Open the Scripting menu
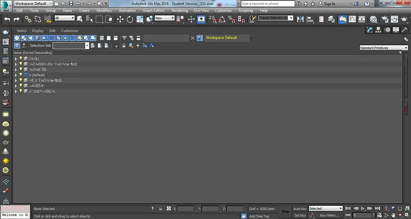 click(x=246, y=10)
